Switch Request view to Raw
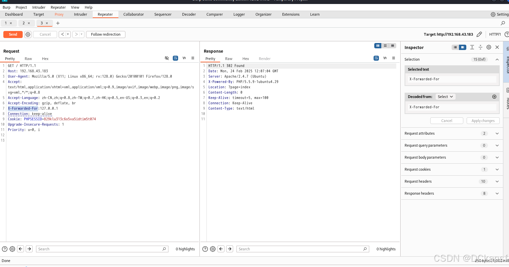Screen dimensions: 509x267 [28, 59]
